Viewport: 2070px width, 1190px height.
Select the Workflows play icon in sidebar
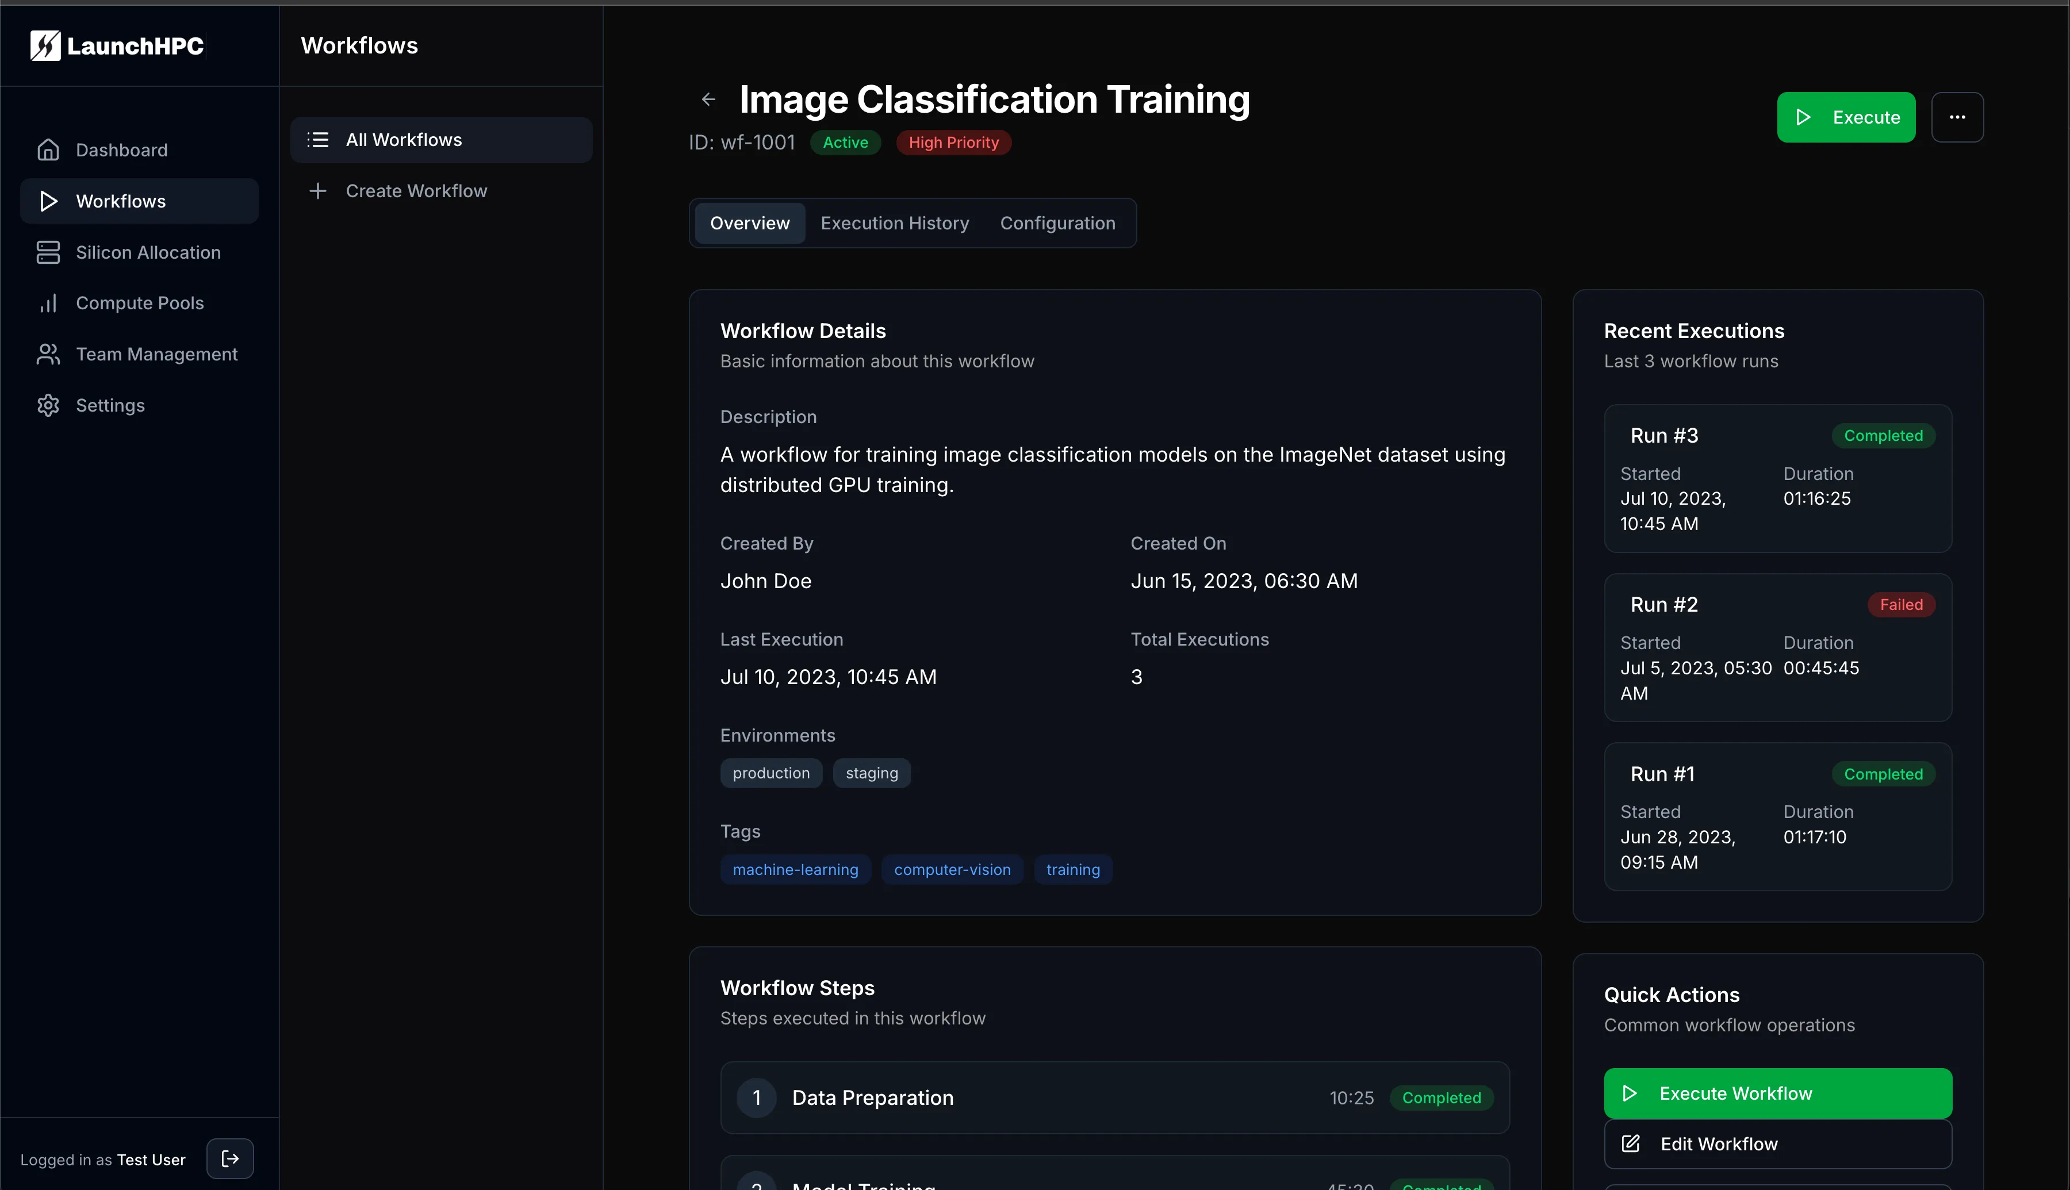(x=47, y=200)
